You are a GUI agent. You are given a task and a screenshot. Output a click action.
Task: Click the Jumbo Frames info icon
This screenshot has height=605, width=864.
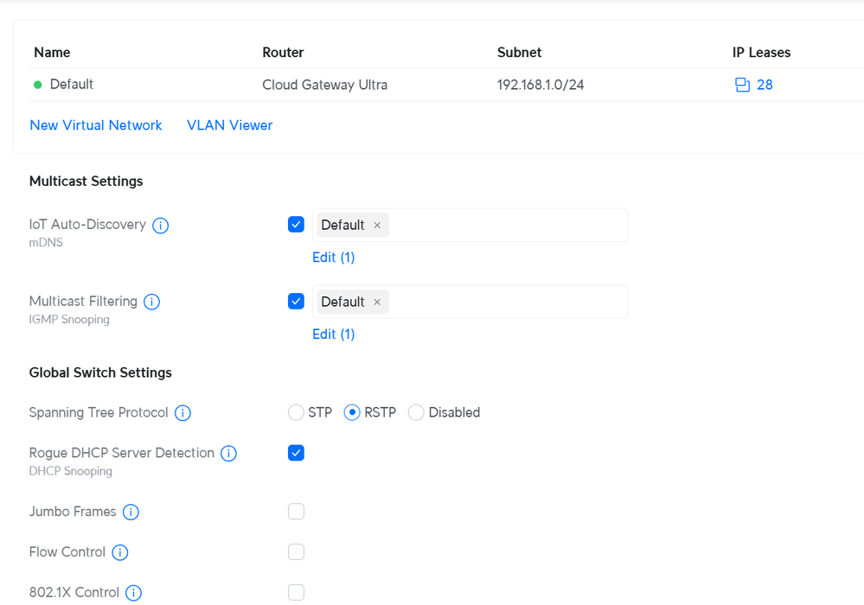(x=131, y=513)
